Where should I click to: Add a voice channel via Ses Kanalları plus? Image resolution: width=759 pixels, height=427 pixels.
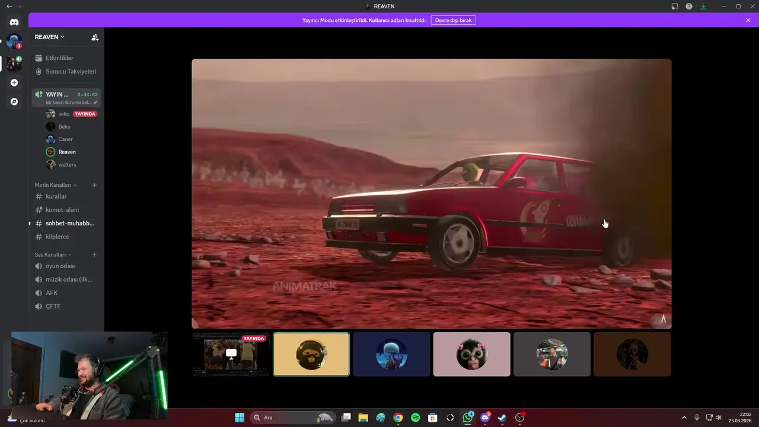[x=94, y=254]
